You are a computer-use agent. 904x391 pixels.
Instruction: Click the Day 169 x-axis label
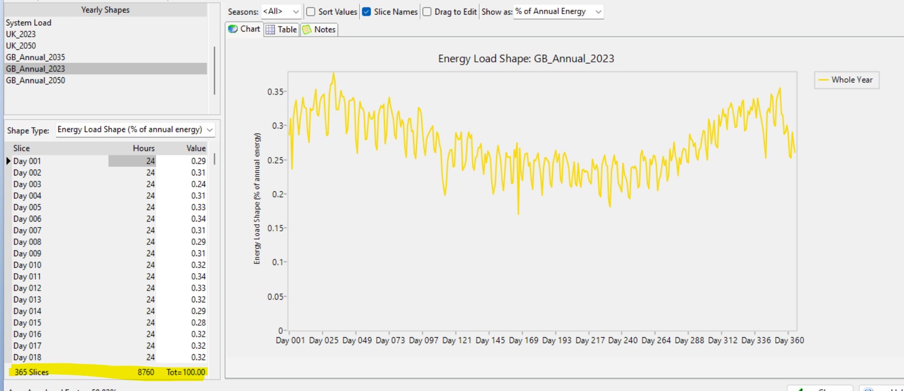(x=523, y=340)
